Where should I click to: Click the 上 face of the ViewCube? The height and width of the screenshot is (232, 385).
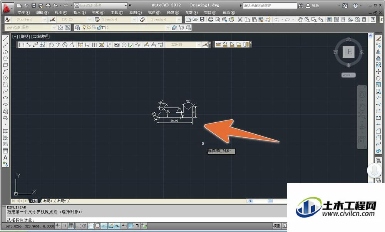pos(349,52)
